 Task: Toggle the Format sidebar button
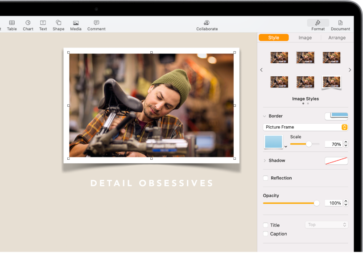pyautogui.click(x=318, y=23)
